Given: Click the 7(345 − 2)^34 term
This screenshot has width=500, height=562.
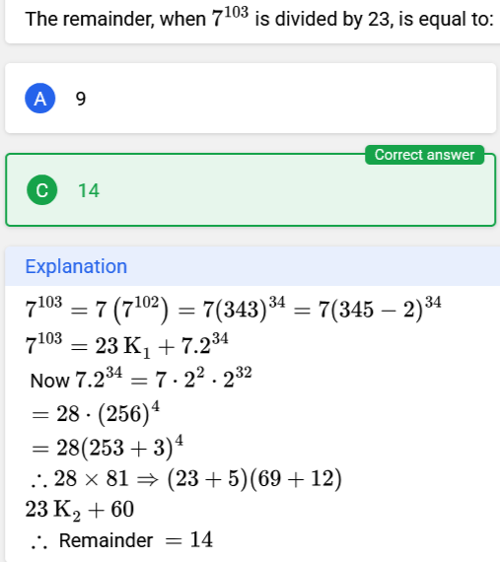Looking at the screenshot, I should [x=380, y=309].
